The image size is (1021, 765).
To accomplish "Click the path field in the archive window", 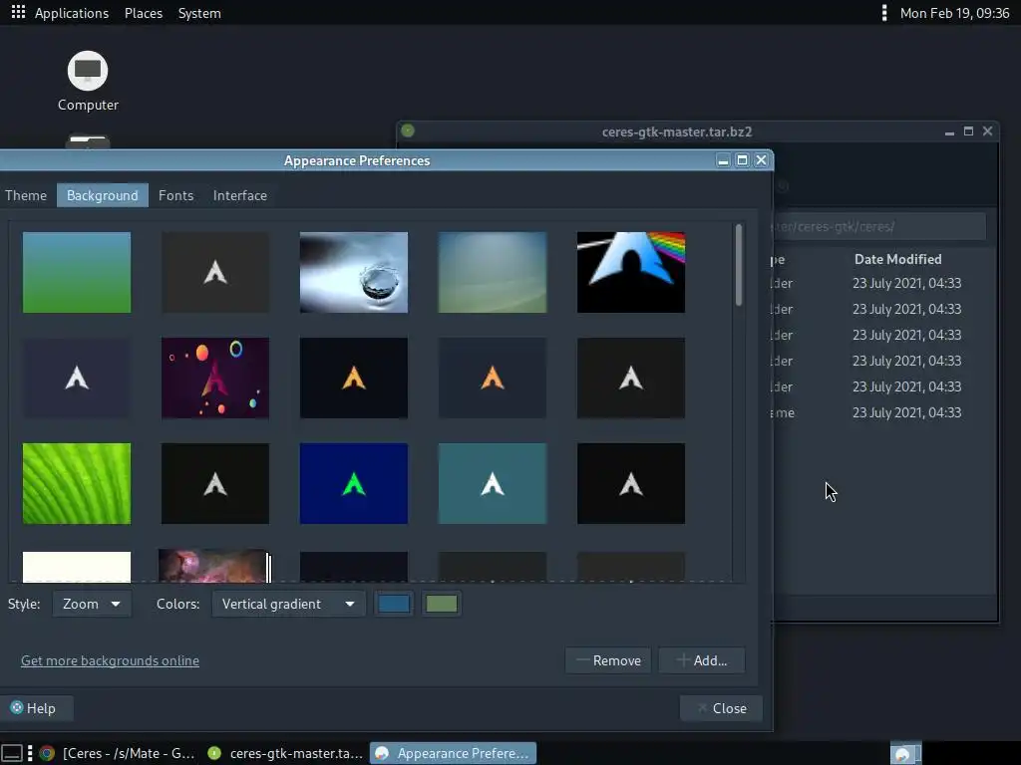I will point(879,226).
